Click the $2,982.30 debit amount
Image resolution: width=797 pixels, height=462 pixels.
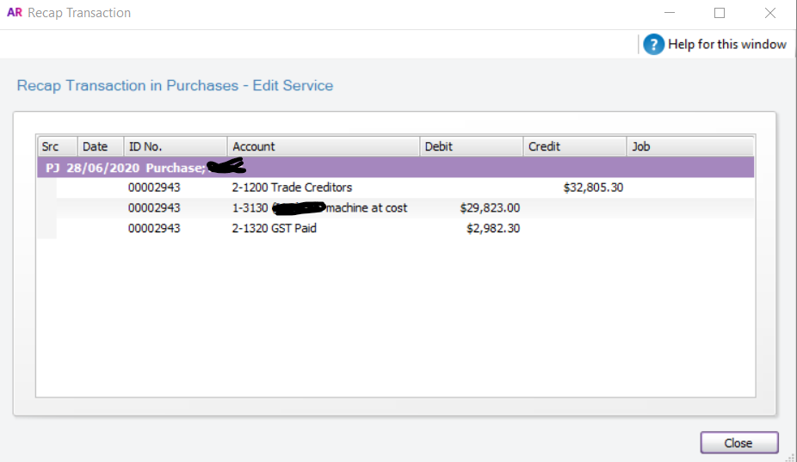(493, 228)
